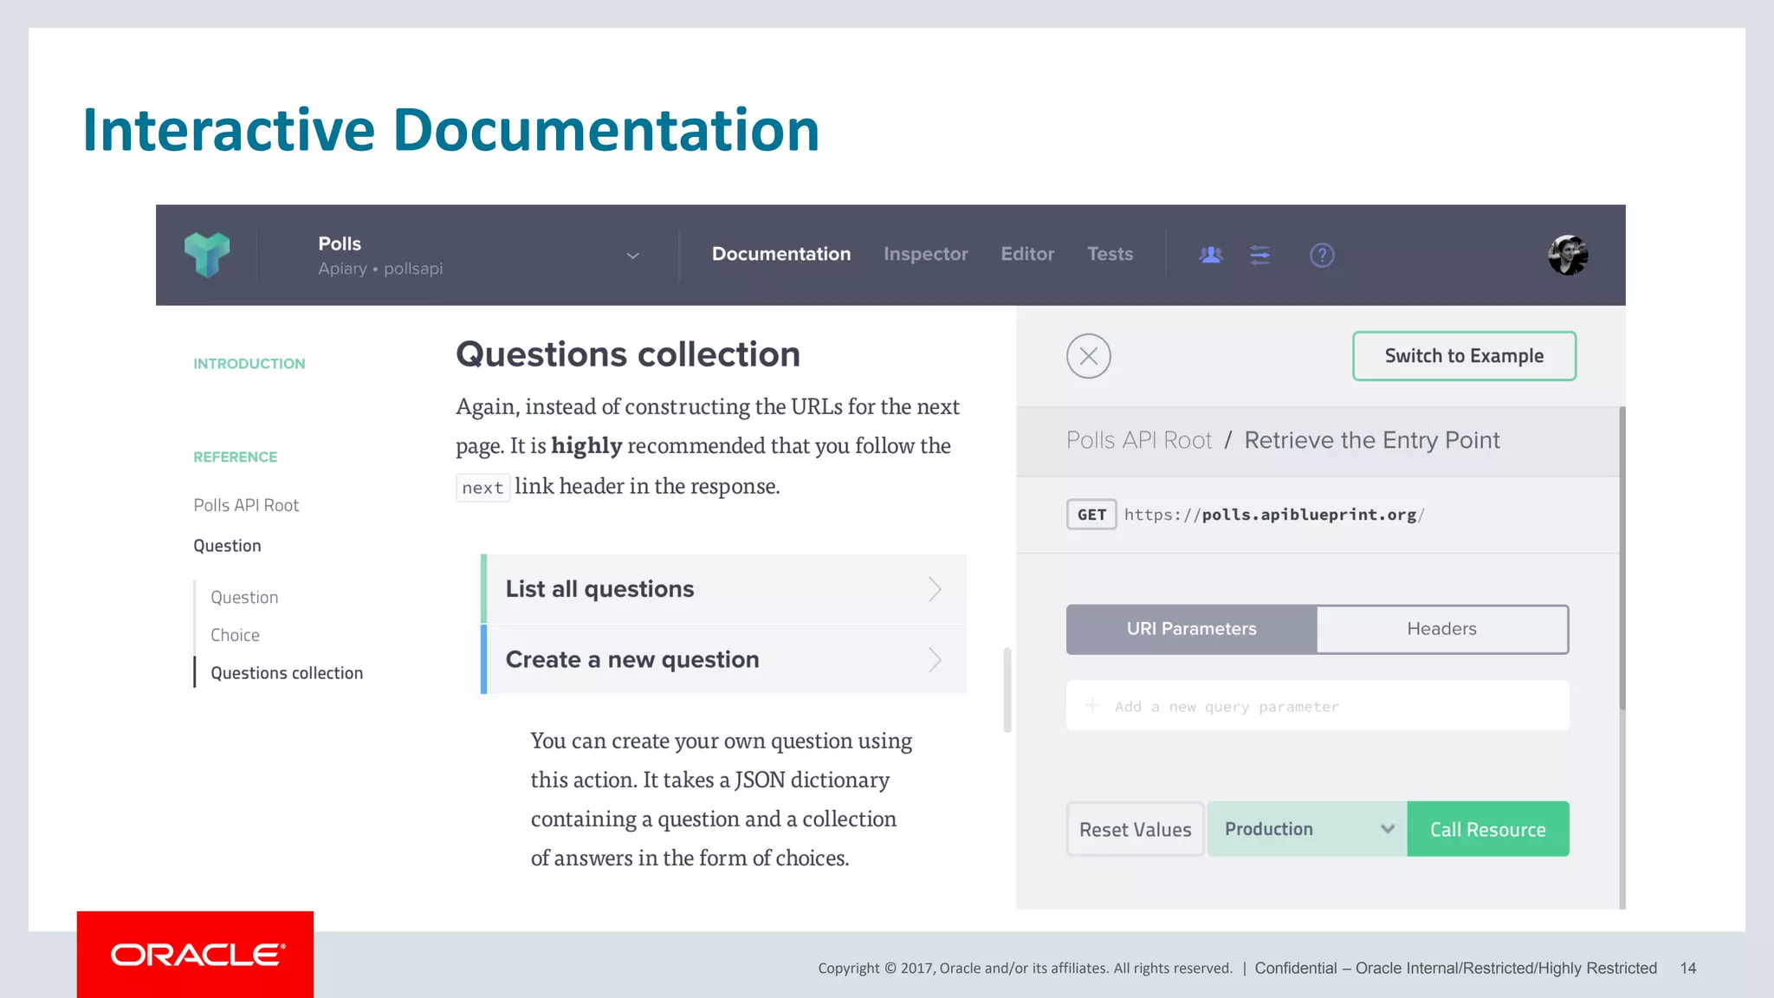Screen dimensions: 1774x998
Task: Expand the Polls API project dropdown
Action: point(632,256)
